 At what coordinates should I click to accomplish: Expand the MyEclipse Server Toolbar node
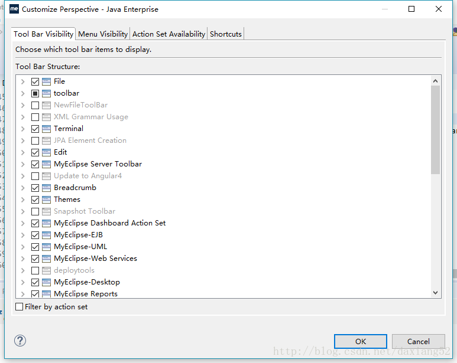coord(22,164)
